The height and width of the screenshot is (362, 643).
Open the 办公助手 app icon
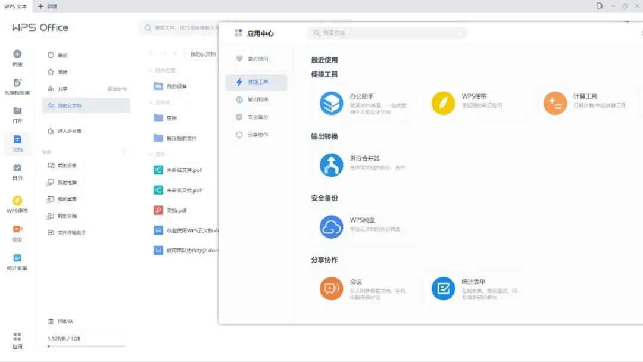point(331,103)
